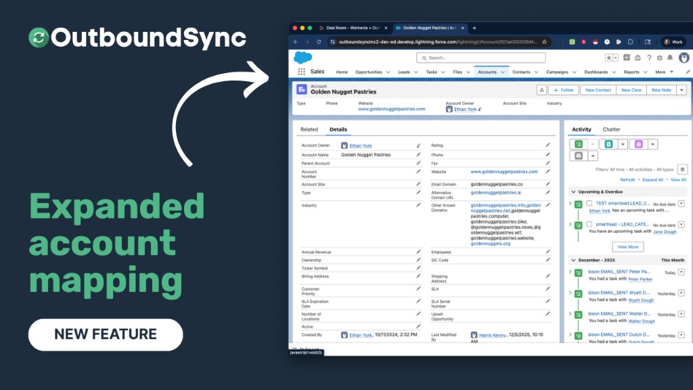Screen dimensions: 693x390
Task: Click the View More button in activity timeline
Action: (x=627, y=246)
